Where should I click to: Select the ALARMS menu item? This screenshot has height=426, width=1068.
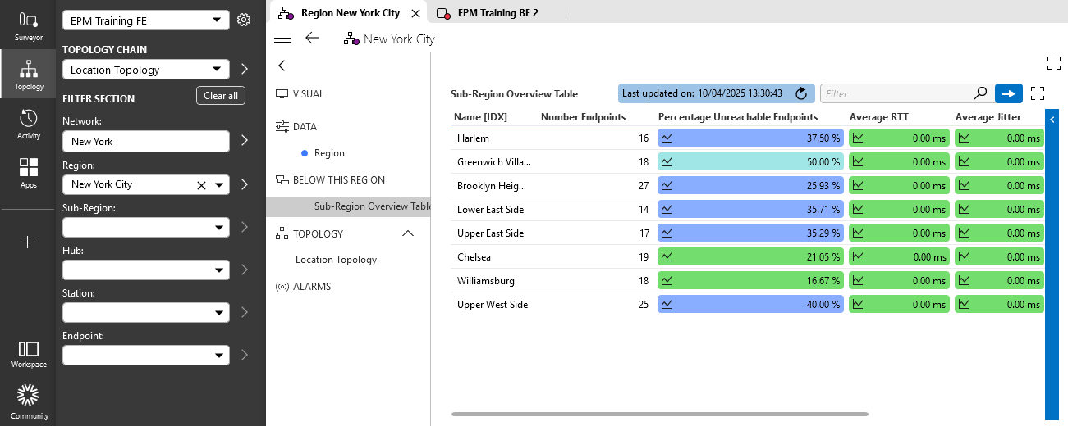(x=302, y=287)
